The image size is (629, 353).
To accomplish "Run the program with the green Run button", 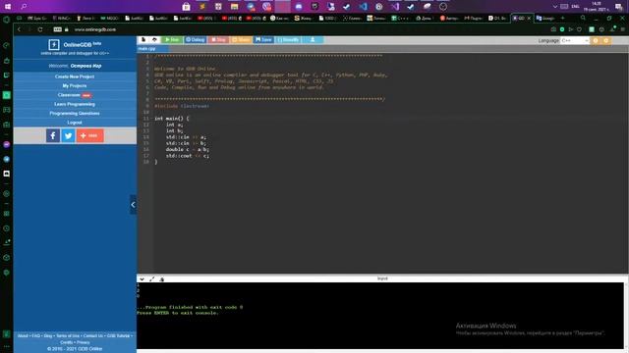I will (172, 39).
